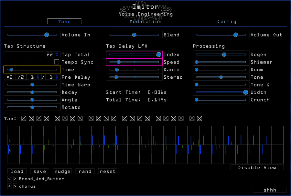Image resolution: width=291 pixels, height=196 pixels.
Task: Click the Width slider handle
Action: [246, 92]
